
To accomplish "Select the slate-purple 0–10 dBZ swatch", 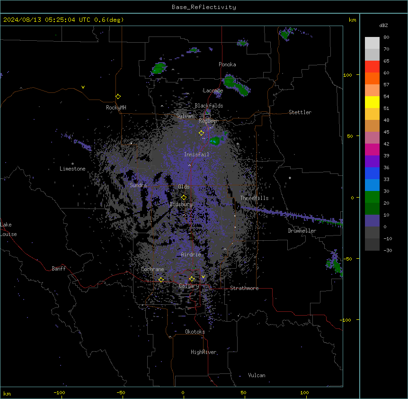I will pos(372,221).
